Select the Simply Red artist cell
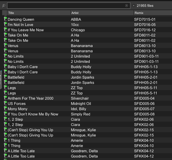This screenshot has width=172, height=160. click(x=80, y=114)
